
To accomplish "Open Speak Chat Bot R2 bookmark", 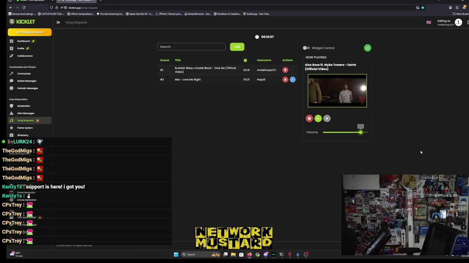I will pyautogui.click(x=139, y=14).
